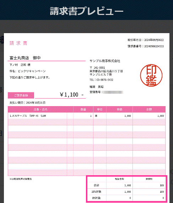The image size is (173, 203).
Task: Click the 支払い期日 due date line
Action: pyautogui.click(x=27, y=103)
